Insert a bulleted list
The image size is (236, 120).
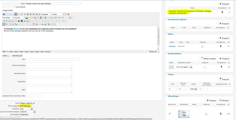(55, 18)
